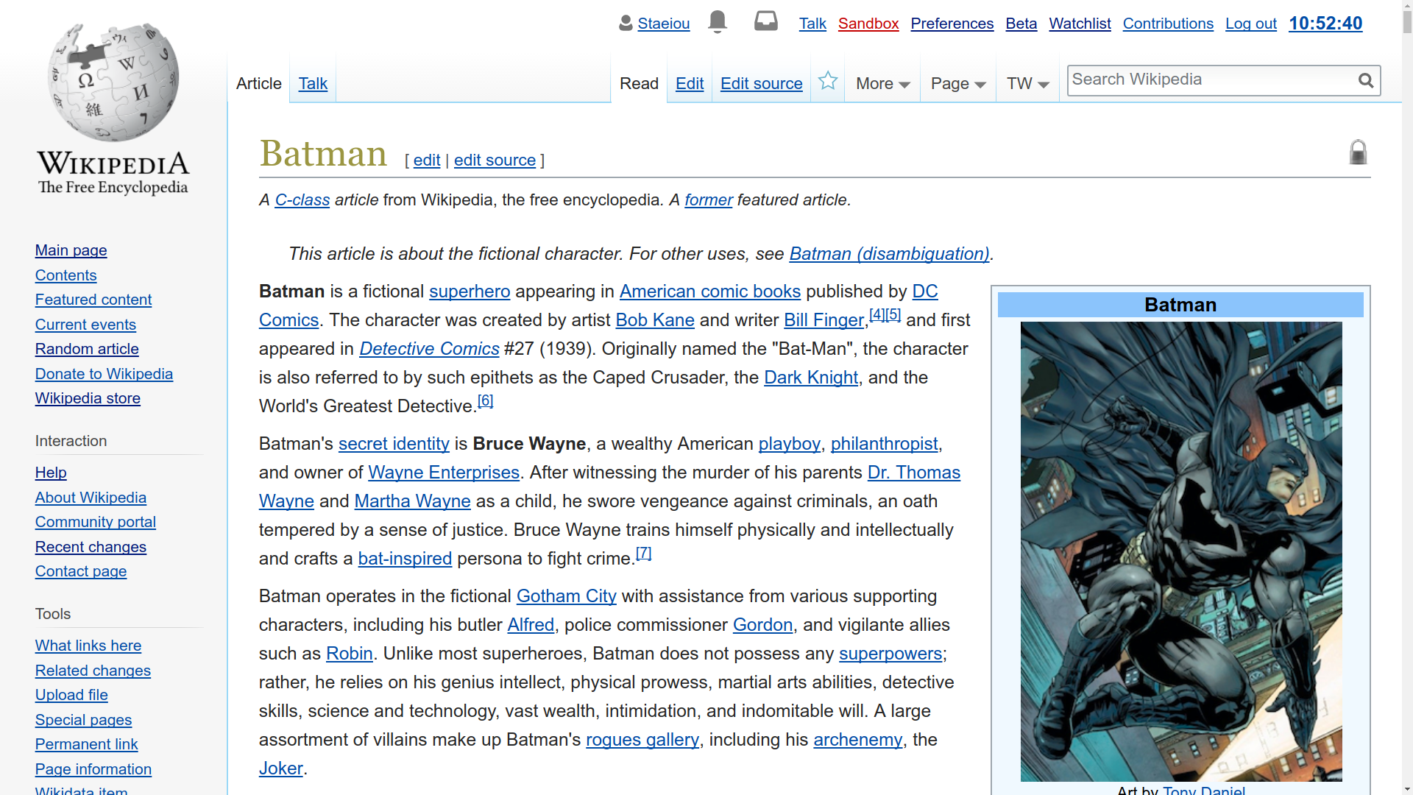Expand the More dropdown menu
This screenshot has height=795, width=1413.
[882, 84]
